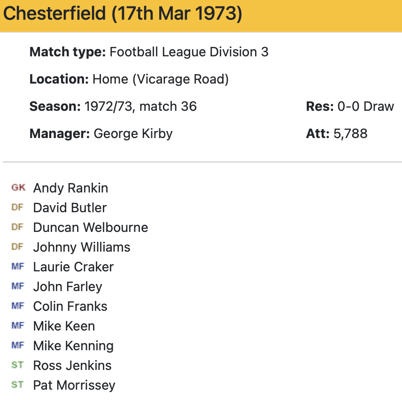402x400 pixels.
Task: Open Andy Rankin's player page
Action: pyautogui.click(x=70, y=188)
